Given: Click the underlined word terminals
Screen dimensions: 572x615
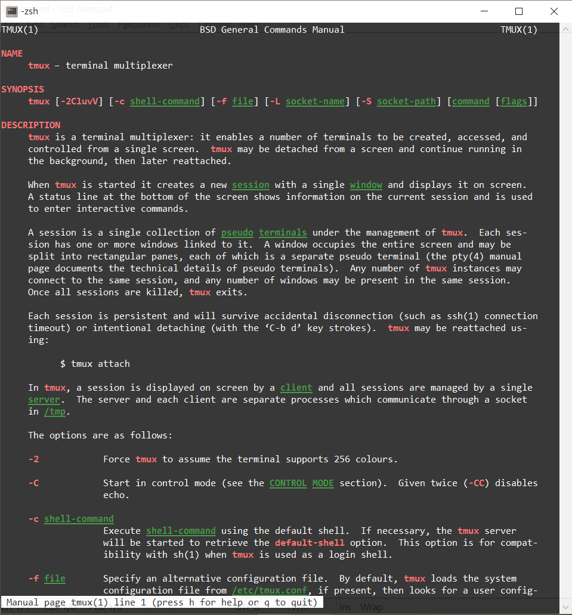Looking at the screenshot, I should point(283,233).
